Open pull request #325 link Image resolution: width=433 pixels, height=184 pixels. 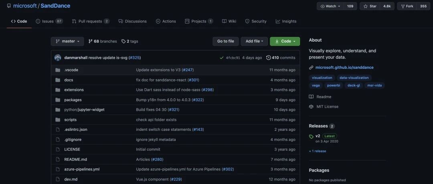pos(134,58)
